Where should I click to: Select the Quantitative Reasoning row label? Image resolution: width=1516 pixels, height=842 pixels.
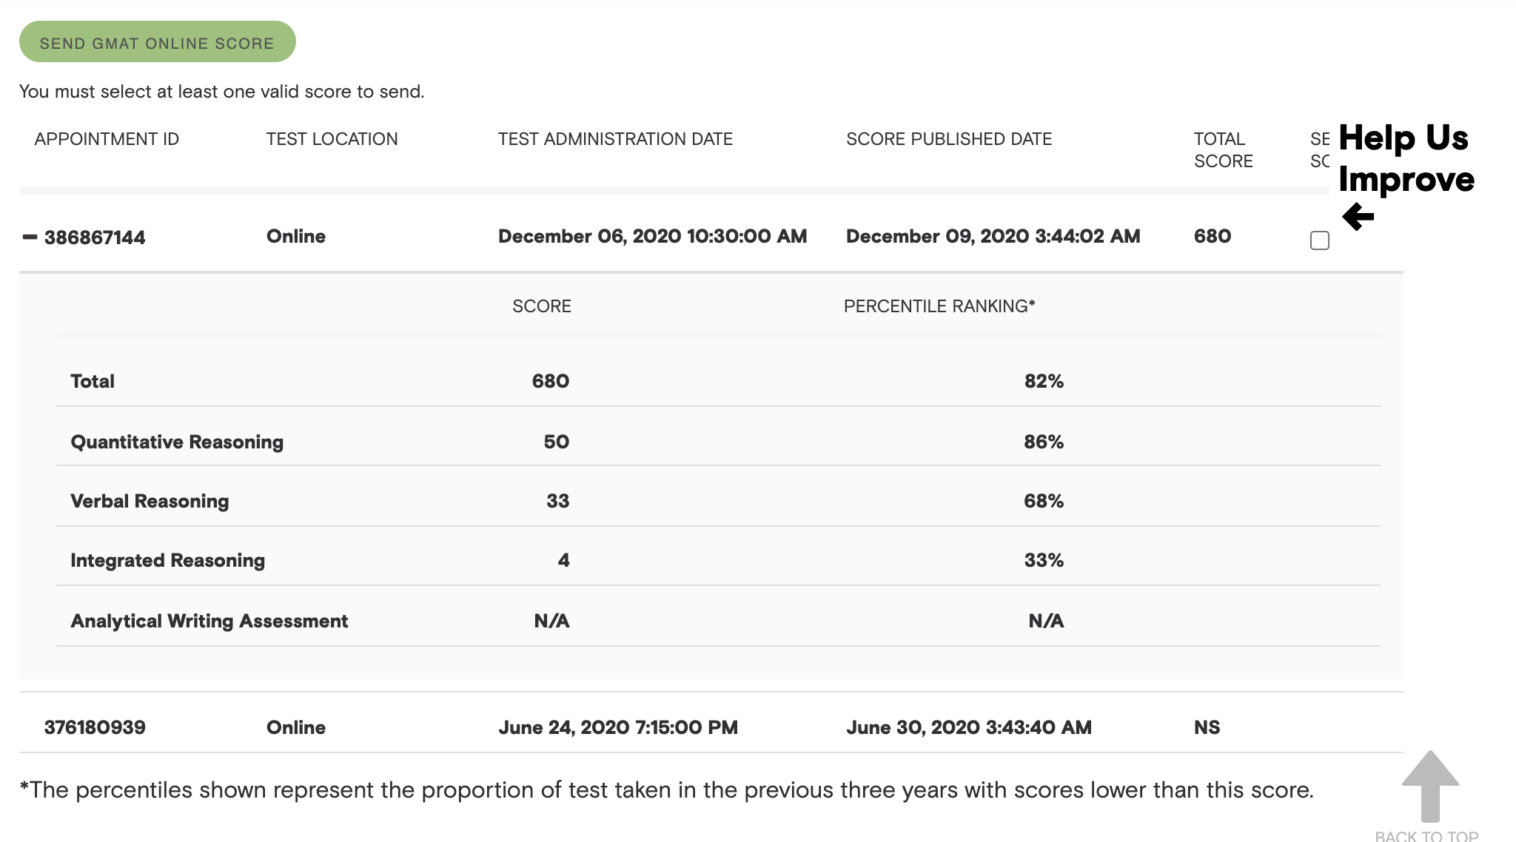(177, 442)
